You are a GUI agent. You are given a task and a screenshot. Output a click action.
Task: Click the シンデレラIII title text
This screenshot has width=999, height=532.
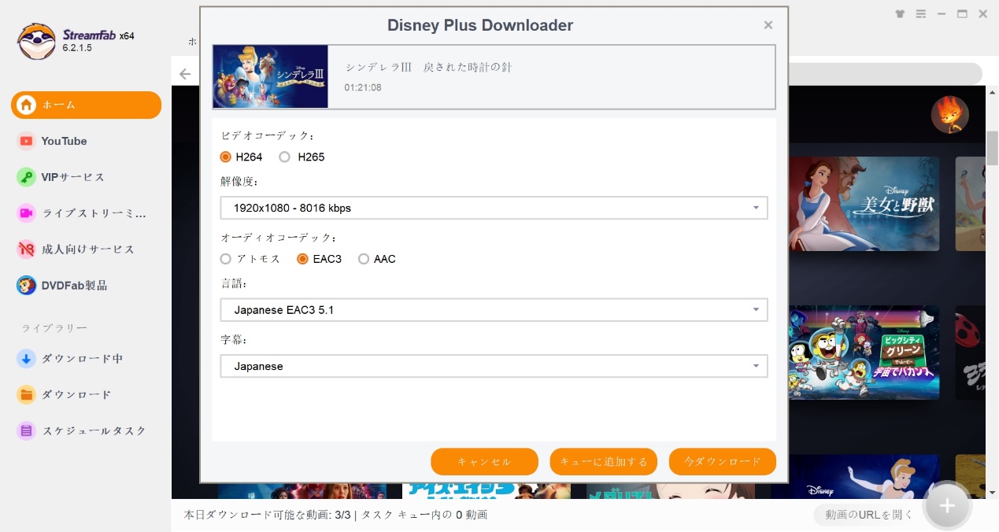point(428,68)
